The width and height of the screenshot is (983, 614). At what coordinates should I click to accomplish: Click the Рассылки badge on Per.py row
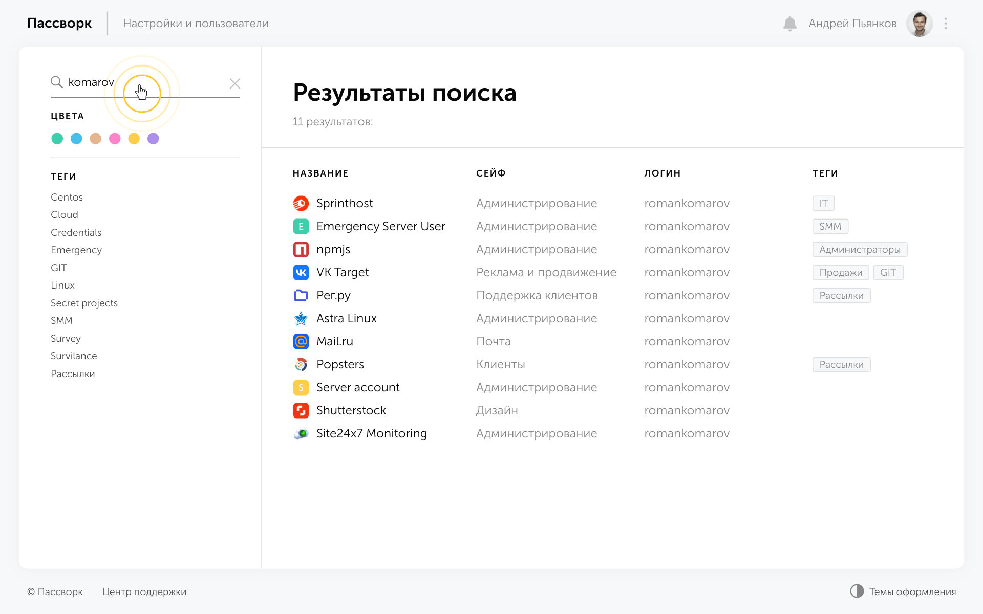pyautogui.click(x=841, y=295)
